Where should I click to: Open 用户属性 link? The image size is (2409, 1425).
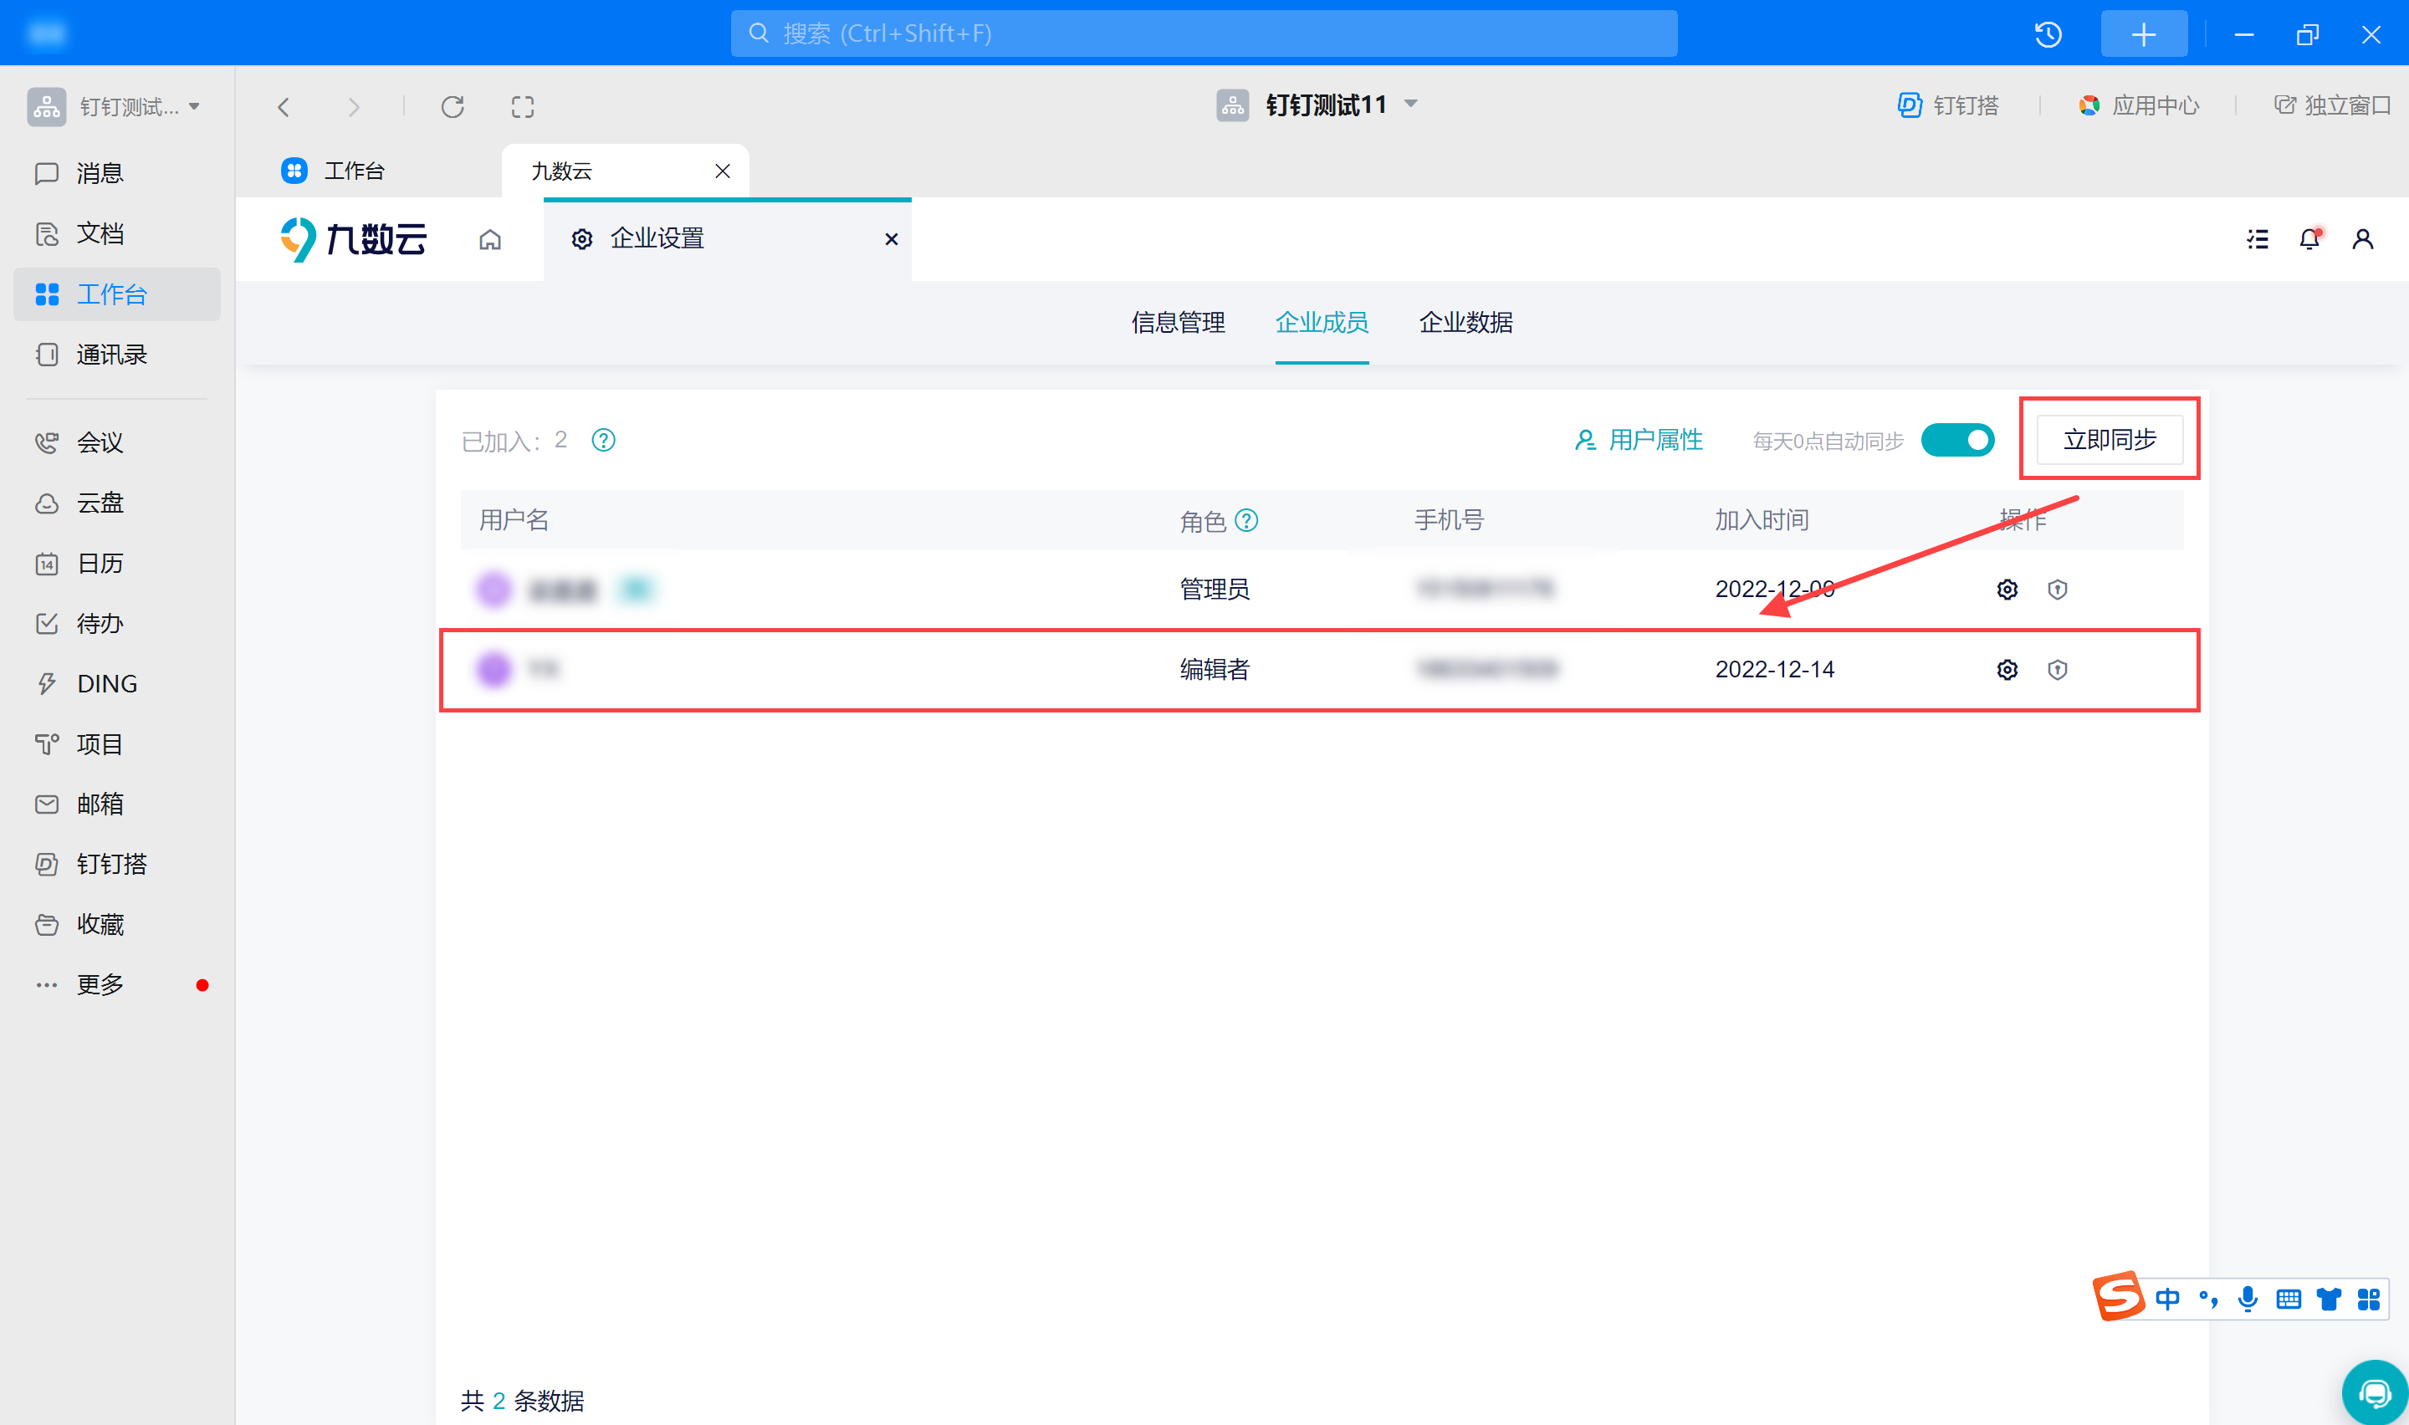[1639, 441]
